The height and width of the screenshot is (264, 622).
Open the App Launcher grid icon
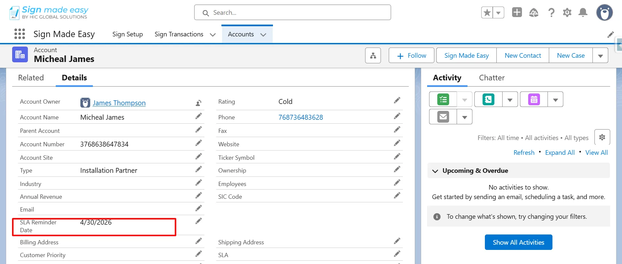pos(20,34)
